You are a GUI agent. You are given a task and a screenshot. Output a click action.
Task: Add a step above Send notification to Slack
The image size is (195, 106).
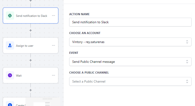31,1
